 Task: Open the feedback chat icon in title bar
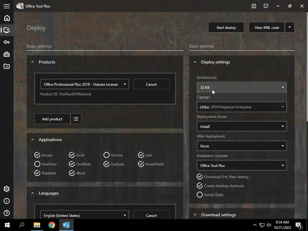click(x=266, y=6)
